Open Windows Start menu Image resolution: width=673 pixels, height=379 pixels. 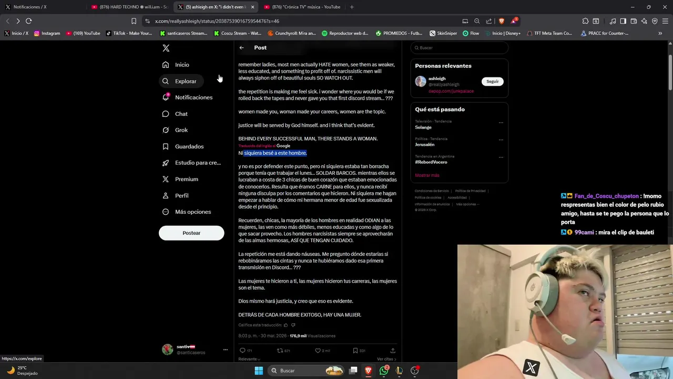[x=259, y=371]
